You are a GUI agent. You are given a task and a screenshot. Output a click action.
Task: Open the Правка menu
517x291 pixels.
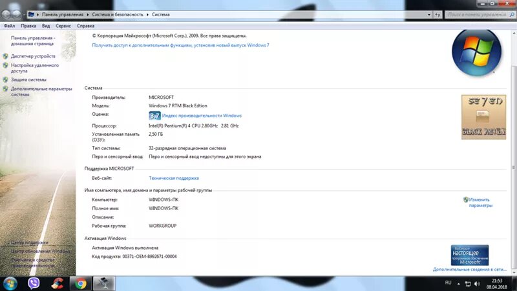tap(28, 26)
